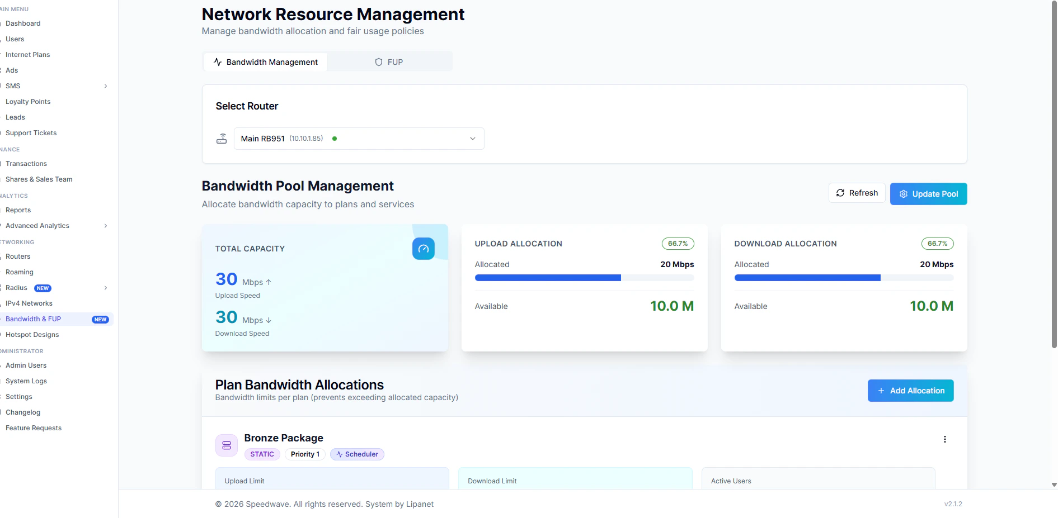Click the router icon beside the selector
This screenshot has width=1058, height=518.
[x=222, y=139]
